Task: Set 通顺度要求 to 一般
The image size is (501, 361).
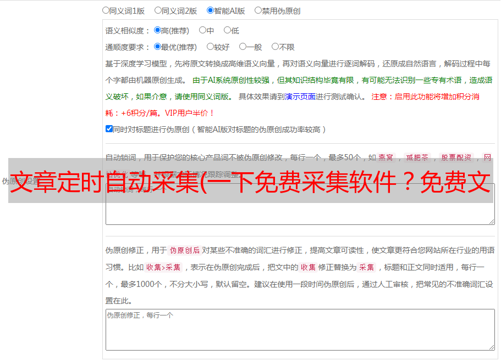Action: click(x=243, y=47)
